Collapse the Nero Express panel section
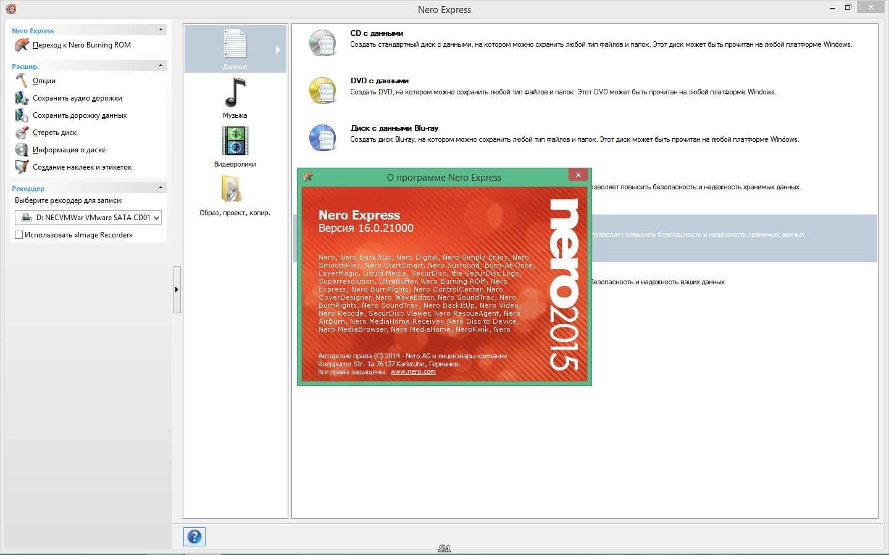The image size is (889, 555). pos(161,30)
